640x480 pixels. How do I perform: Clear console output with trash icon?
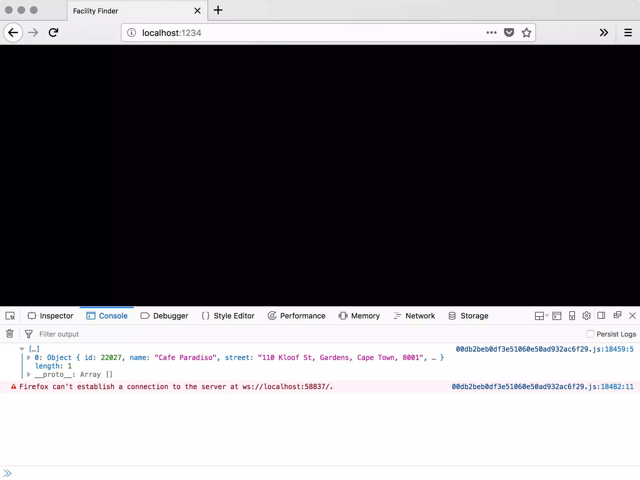pyautogui.click(x=10, y=334)
